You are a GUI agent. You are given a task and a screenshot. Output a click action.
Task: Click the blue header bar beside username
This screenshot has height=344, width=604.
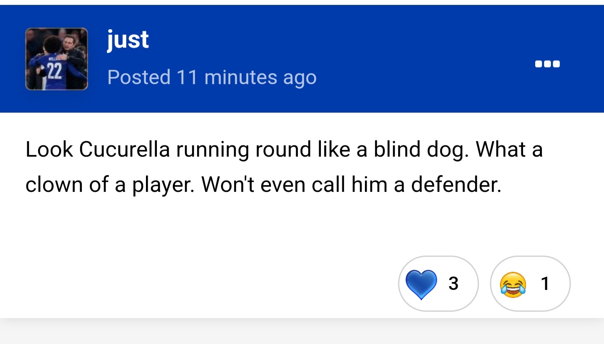pyautogui.click(x=419, y=59)
